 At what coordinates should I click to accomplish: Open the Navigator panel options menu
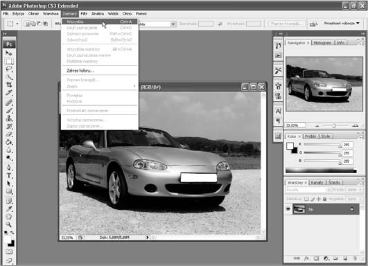(x=360, y=43)
